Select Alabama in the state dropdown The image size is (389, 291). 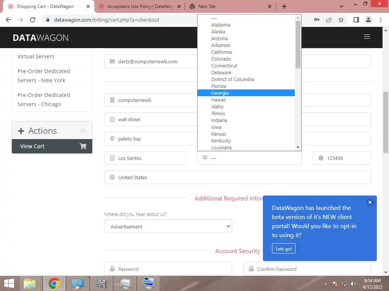pos(246,25)
